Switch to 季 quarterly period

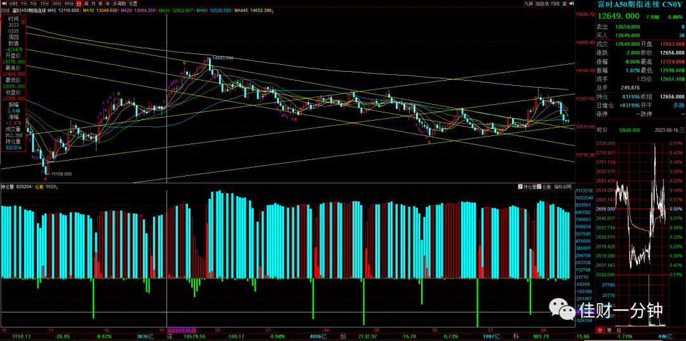click(x=100, y=4)
